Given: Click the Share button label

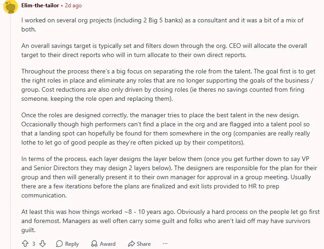Looking at the screenshot, I should 144,244.
